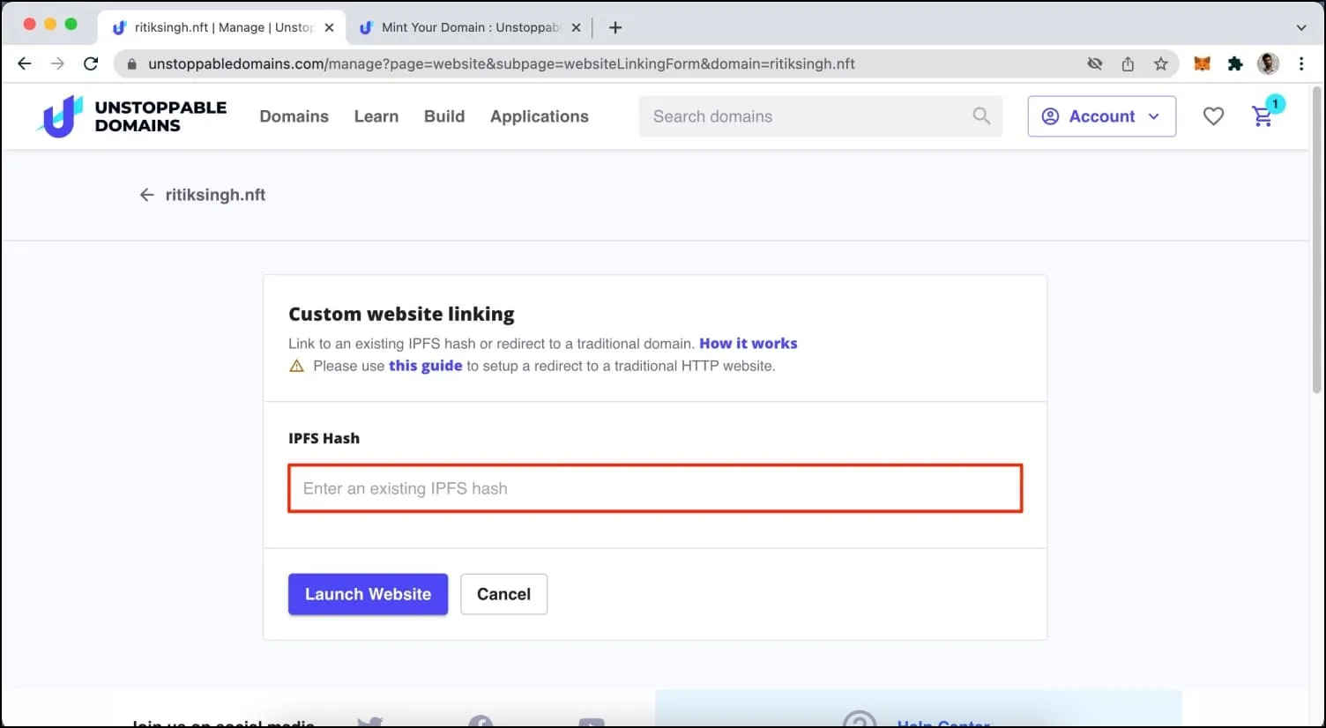Viewport: 1326px width, 728px height.
Task: Click the IPFS hash input field
Action: (655, 488)
